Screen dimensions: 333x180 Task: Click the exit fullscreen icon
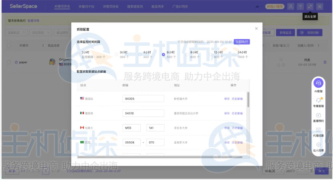pyautogui.click(x=310, y=6)
